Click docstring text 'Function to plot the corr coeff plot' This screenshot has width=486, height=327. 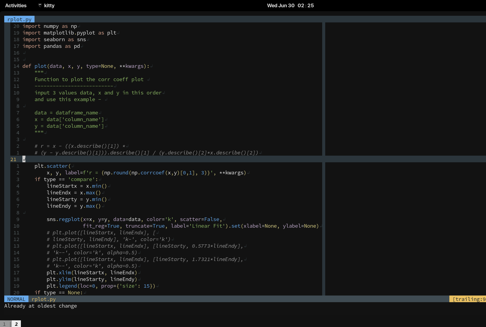[89, 79]
